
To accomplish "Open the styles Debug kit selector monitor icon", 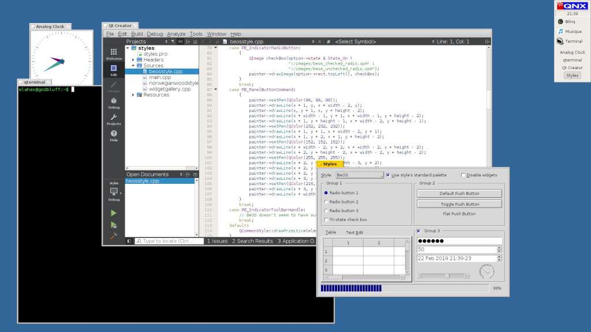I will [114, 192].
